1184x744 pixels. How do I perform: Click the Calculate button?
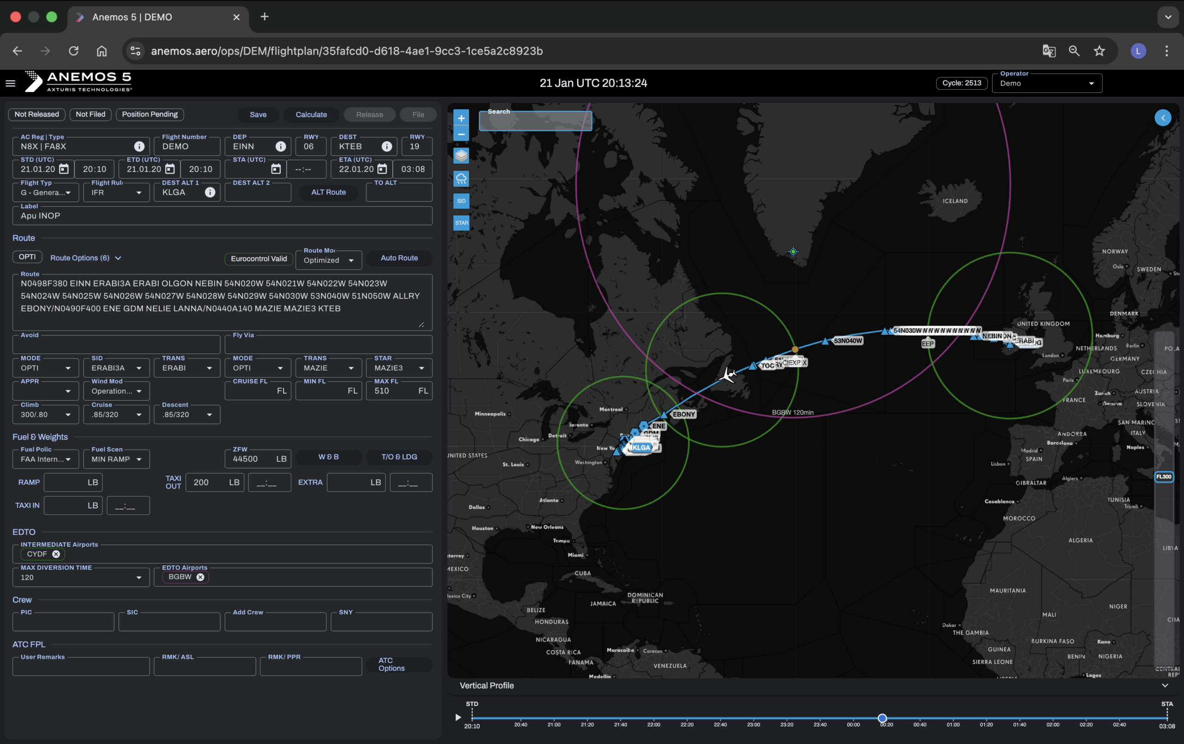click(x=311, y=115)
